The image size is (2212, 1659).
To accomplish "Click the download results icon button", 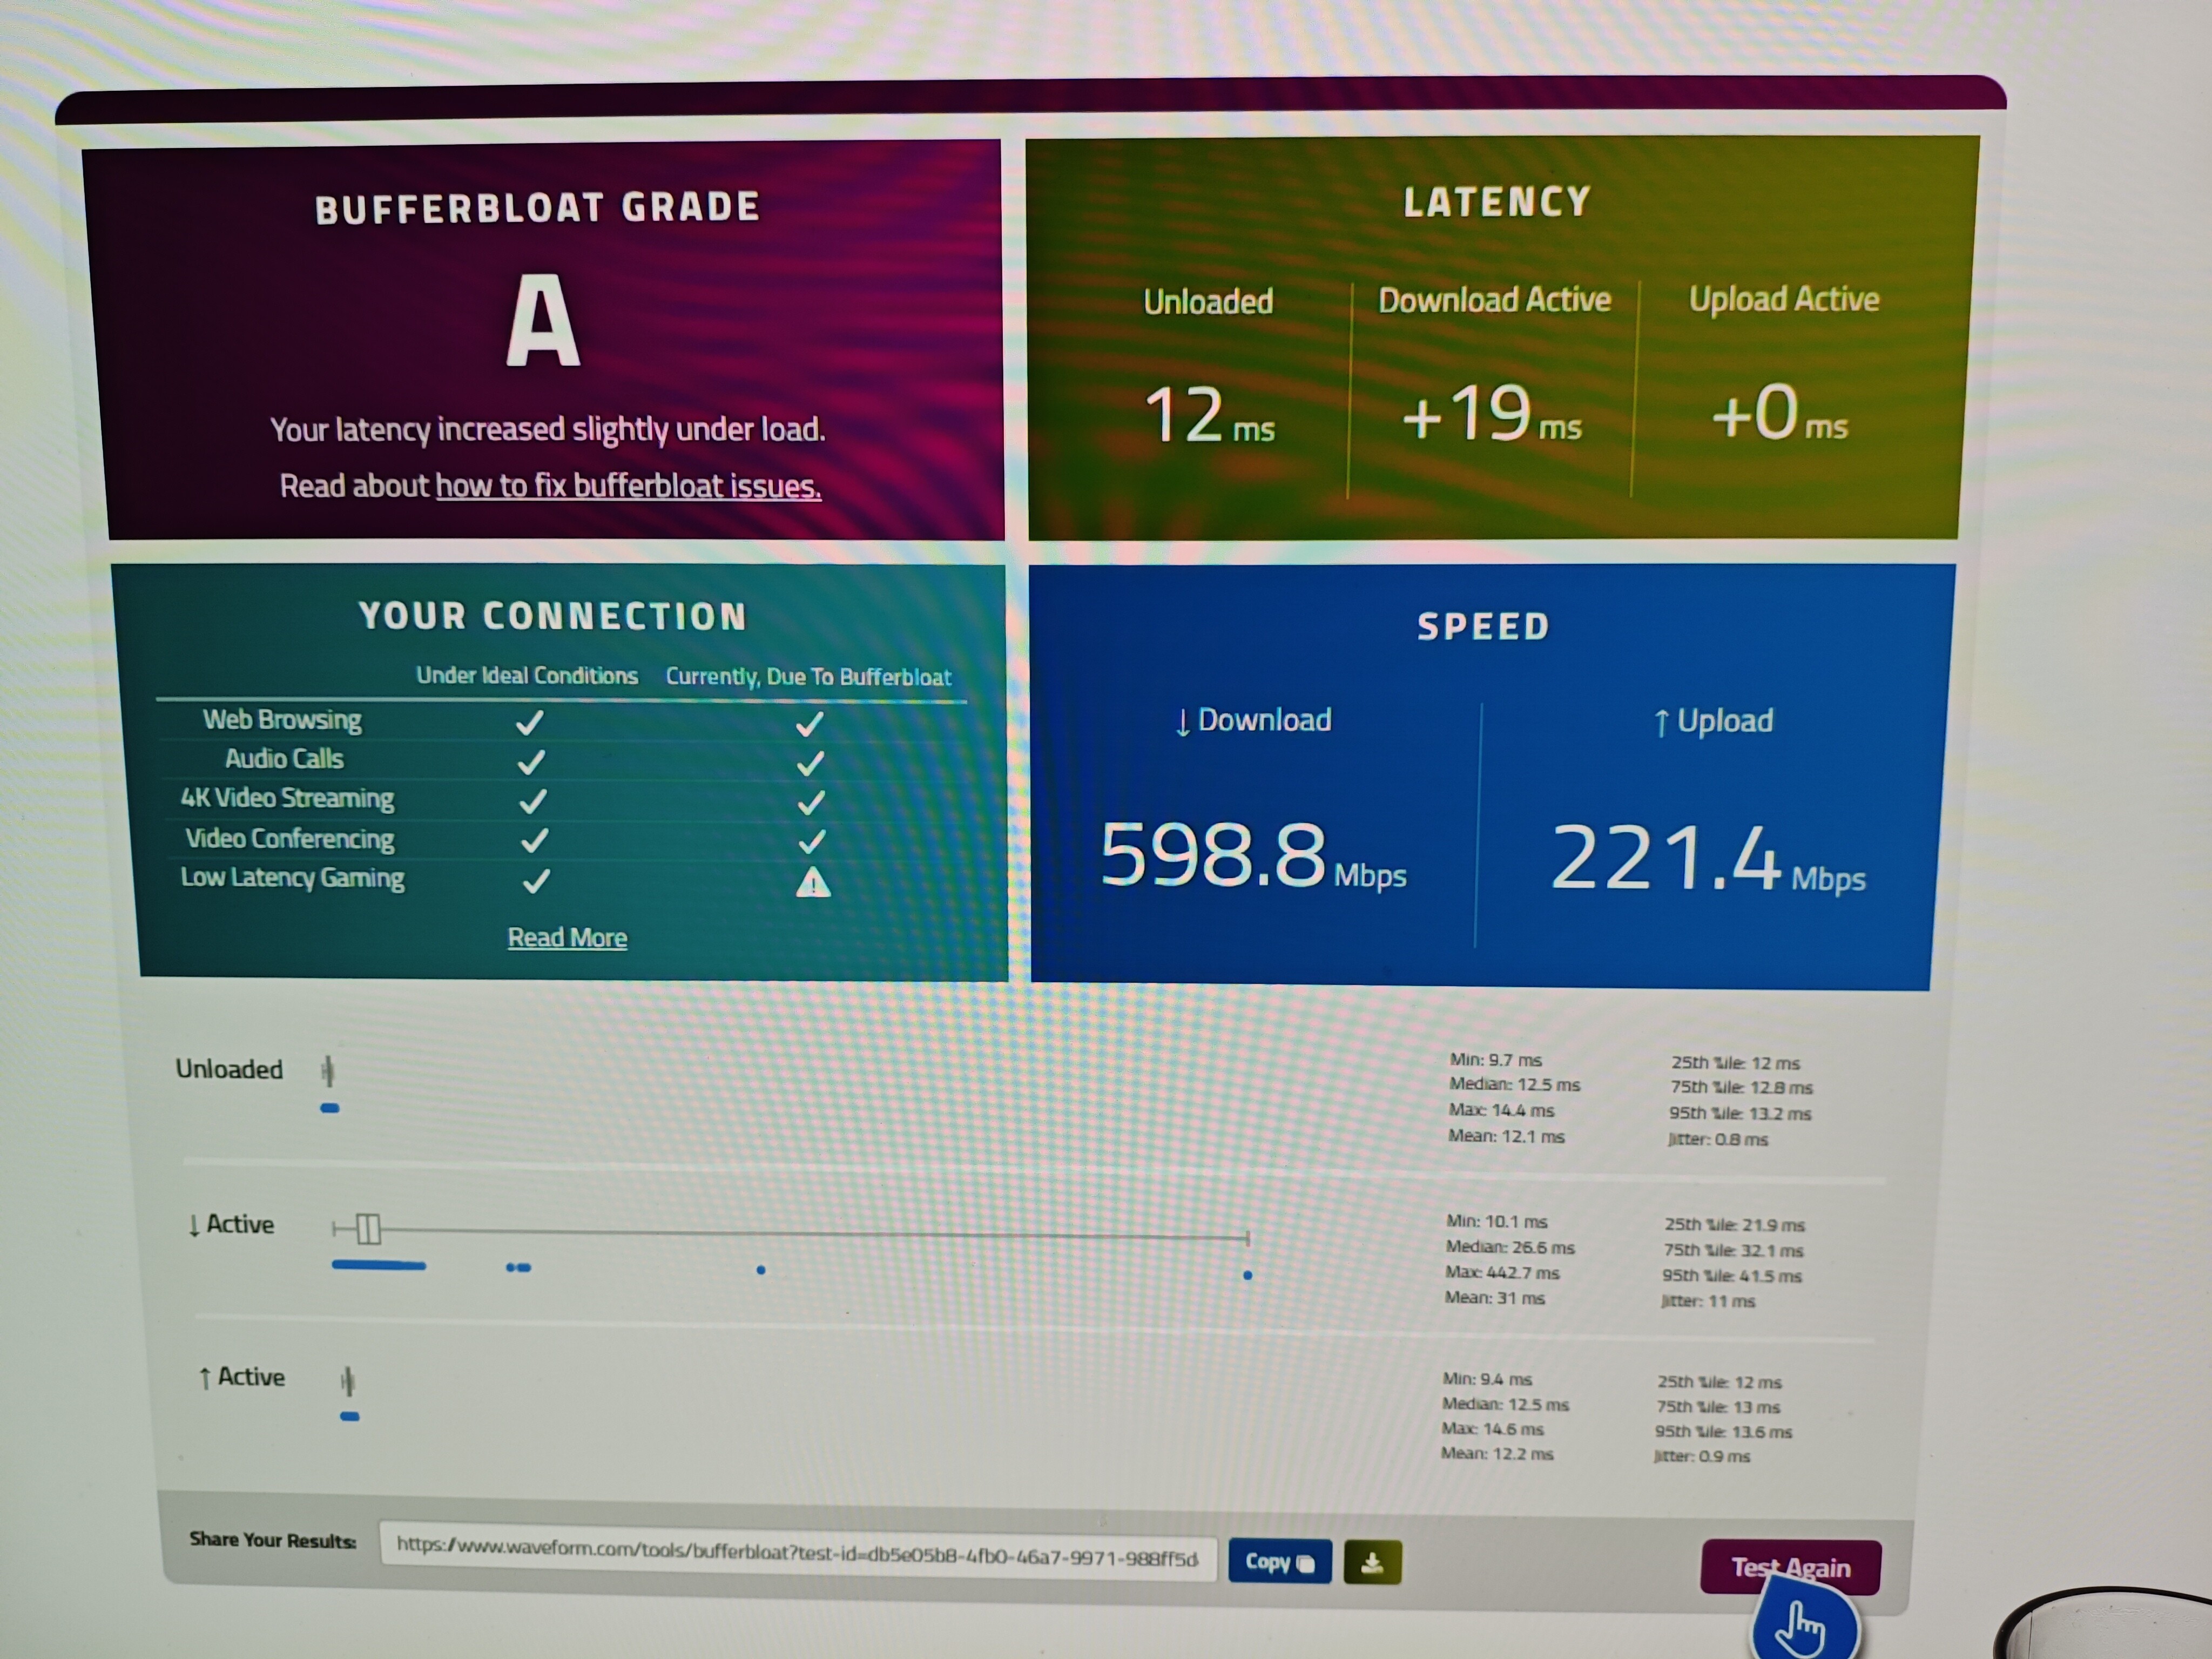I will coord(1372,1562).
